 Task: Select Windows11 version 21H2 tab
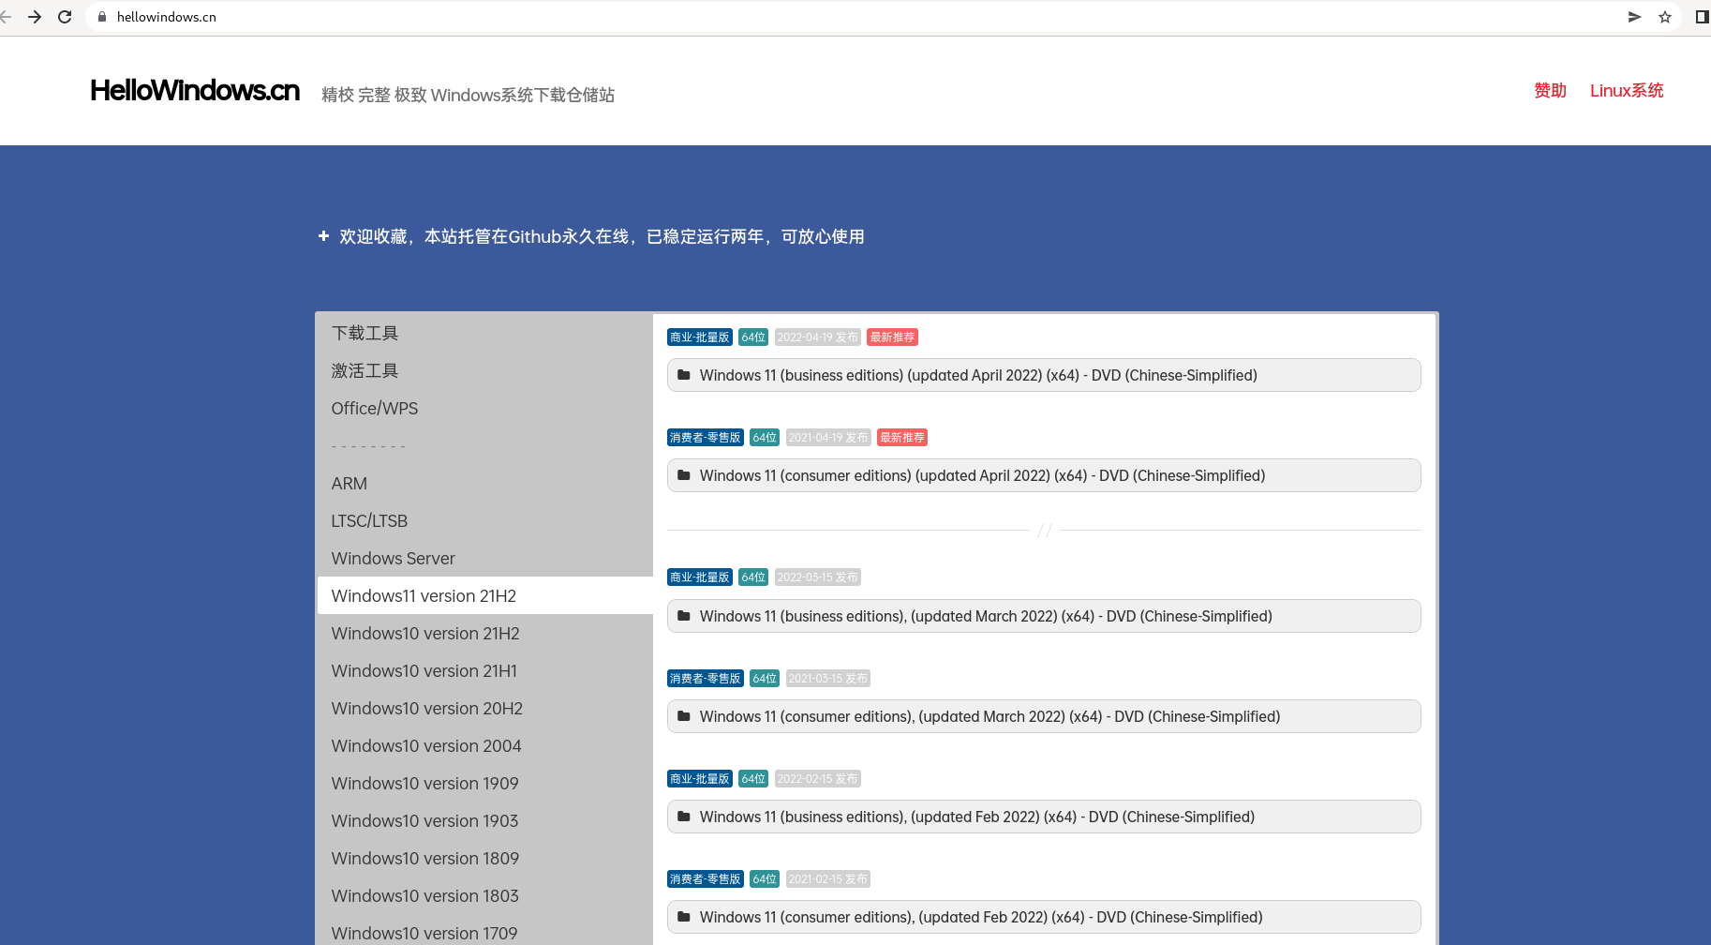(x=484, y=595)
